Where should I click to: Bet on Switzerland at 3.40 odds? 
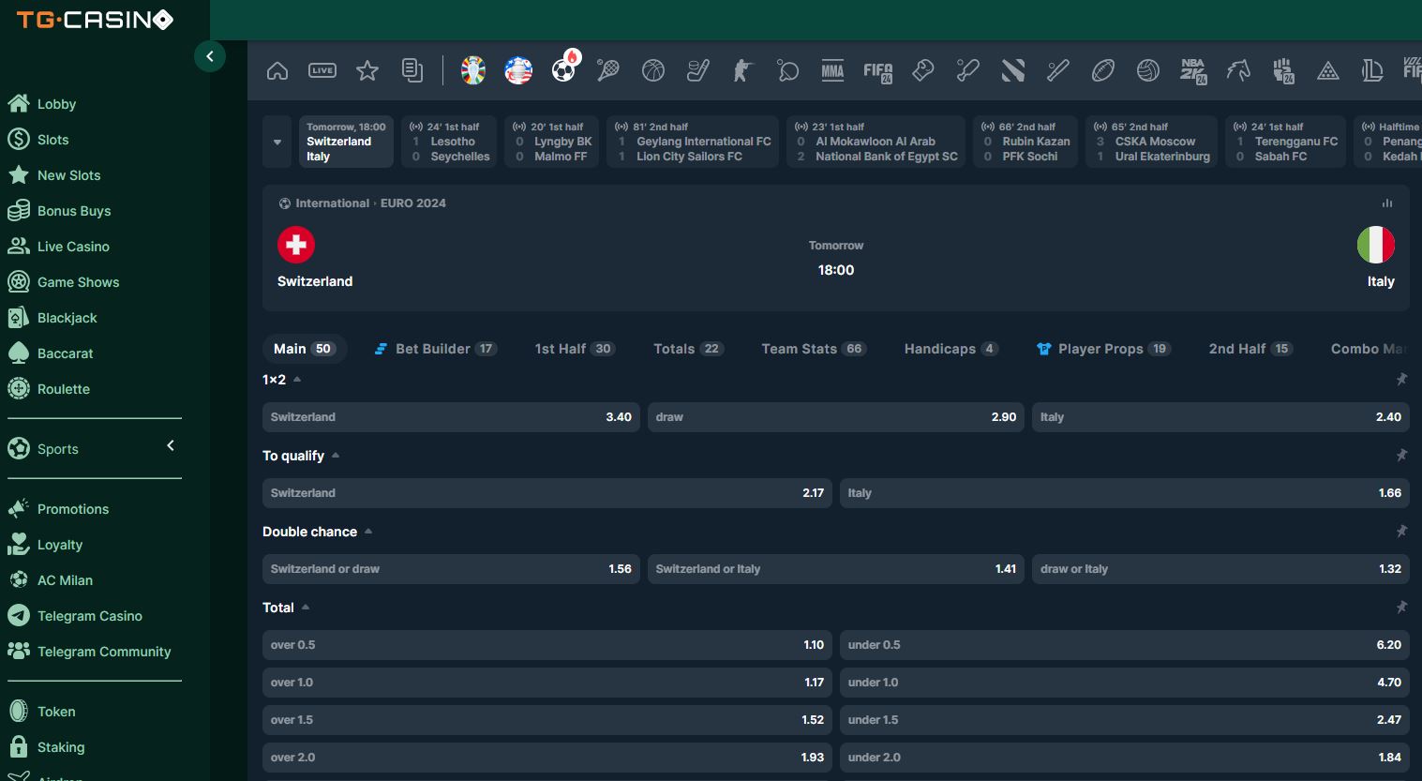tap(451, 417)
